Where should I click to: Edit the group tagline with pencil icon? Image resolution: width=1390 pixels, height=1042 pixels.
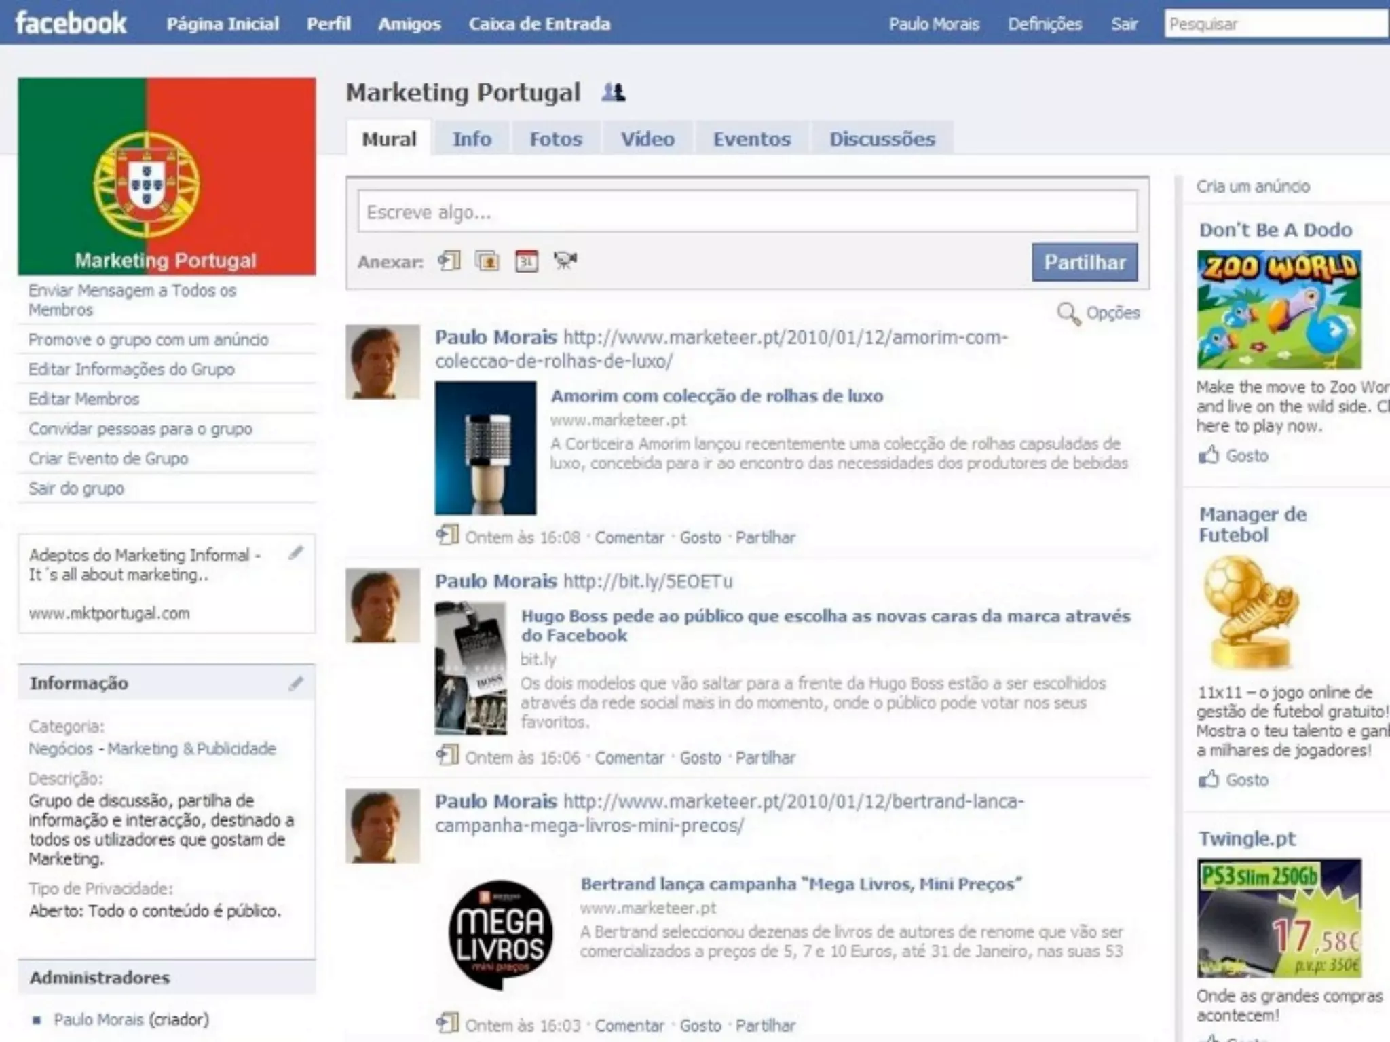tap(296, 553)
